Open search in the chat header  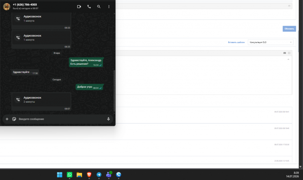(x=99, y=7)
